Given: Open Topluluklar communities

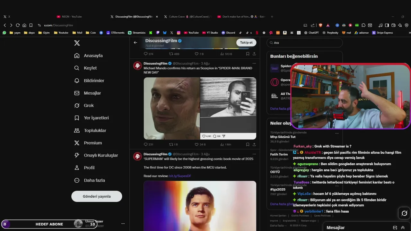Looking at the screenshot, I should coord(90,130).
